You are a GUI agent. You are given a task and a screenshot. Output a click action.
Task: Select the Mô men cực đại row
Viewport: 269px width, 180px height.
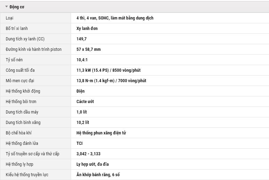[x=134, y=81]
